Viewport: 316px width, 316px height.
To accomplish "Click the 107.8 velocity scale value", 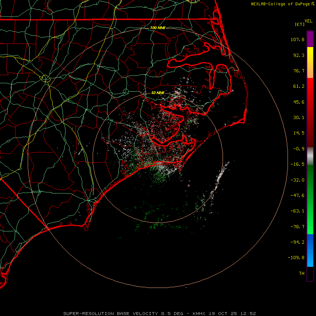I will click(297, 39).
